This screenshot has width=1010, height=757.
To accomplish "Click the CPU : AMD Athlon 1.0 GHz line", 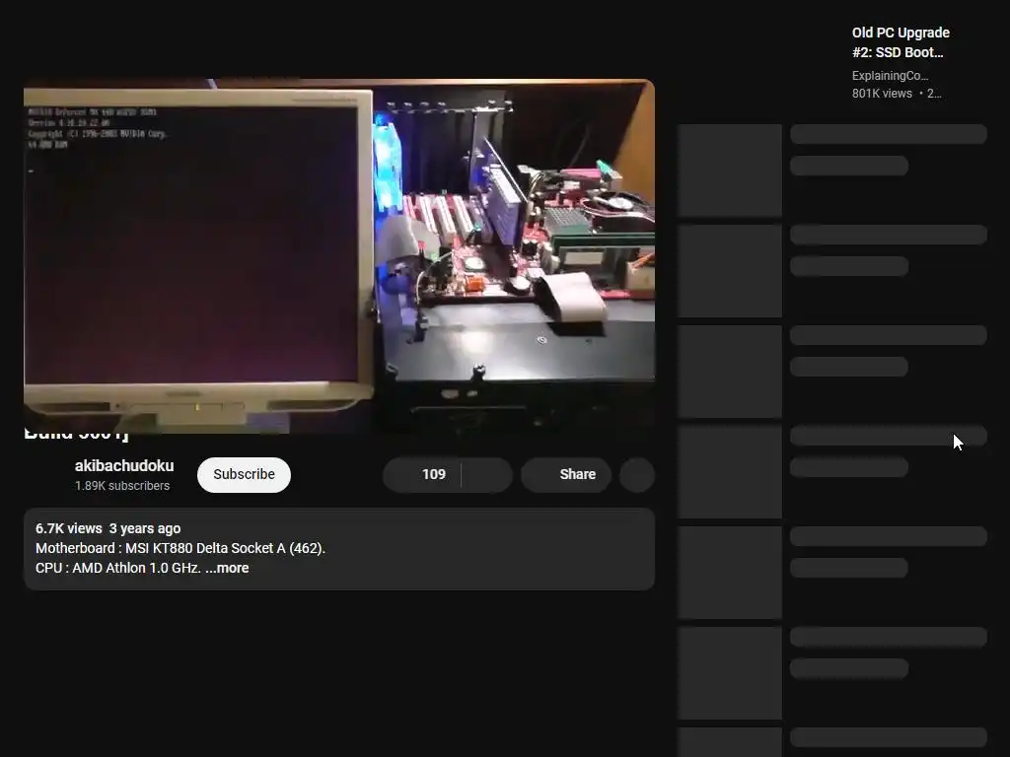I will point(118,568).
